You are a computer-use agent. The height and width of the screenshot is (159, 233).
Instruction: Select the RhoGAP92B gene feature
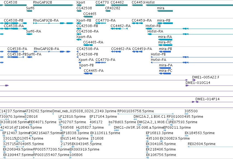(53, 5)
